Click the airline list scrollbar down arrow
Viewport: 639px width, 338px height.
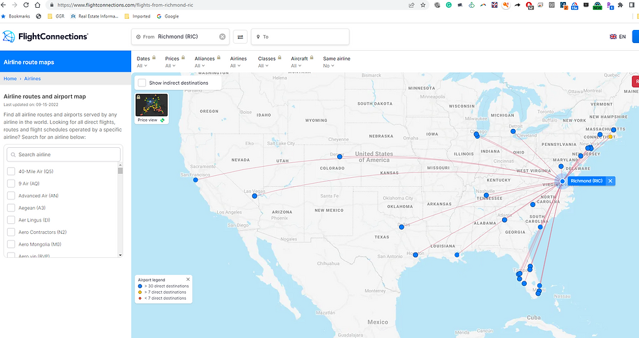pyautogui.click(x=120, y=255)
